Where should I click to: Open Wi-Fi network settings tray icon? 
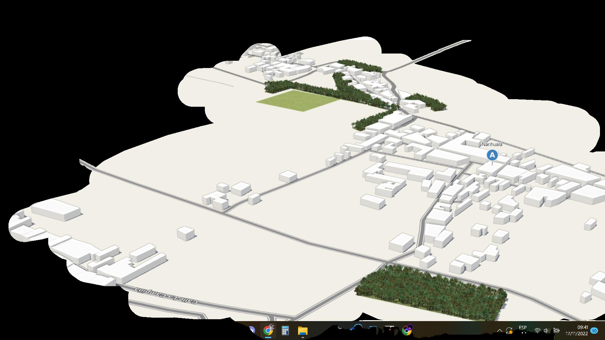coord(538,331)
